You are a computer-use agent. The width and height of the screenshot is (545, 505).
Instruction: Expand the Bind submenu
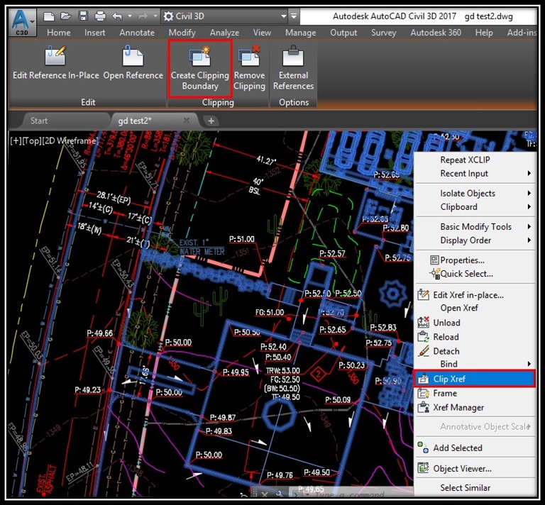click(475, 364)
